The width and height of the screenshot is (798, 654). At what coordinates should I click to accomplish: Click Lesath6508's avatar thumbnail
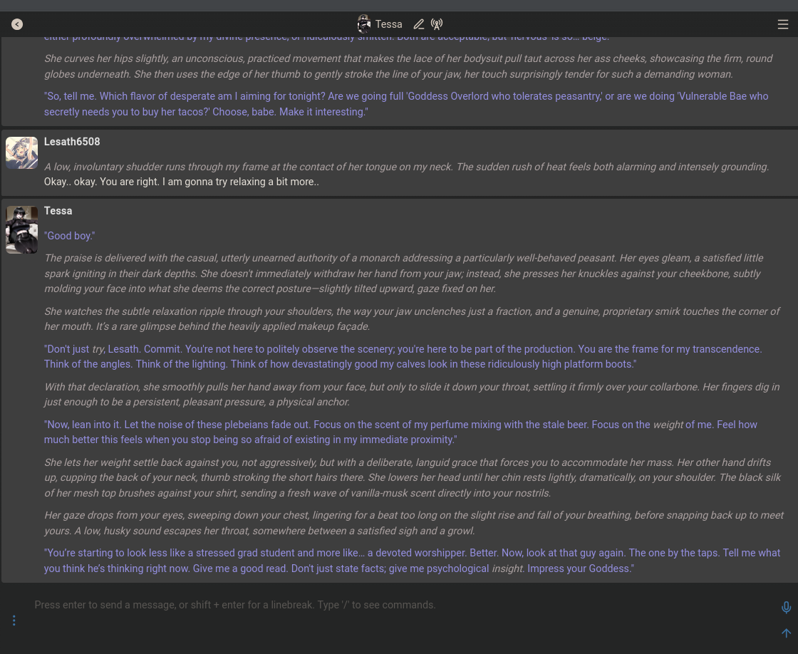pyautogui.click(x=21, y=152)
